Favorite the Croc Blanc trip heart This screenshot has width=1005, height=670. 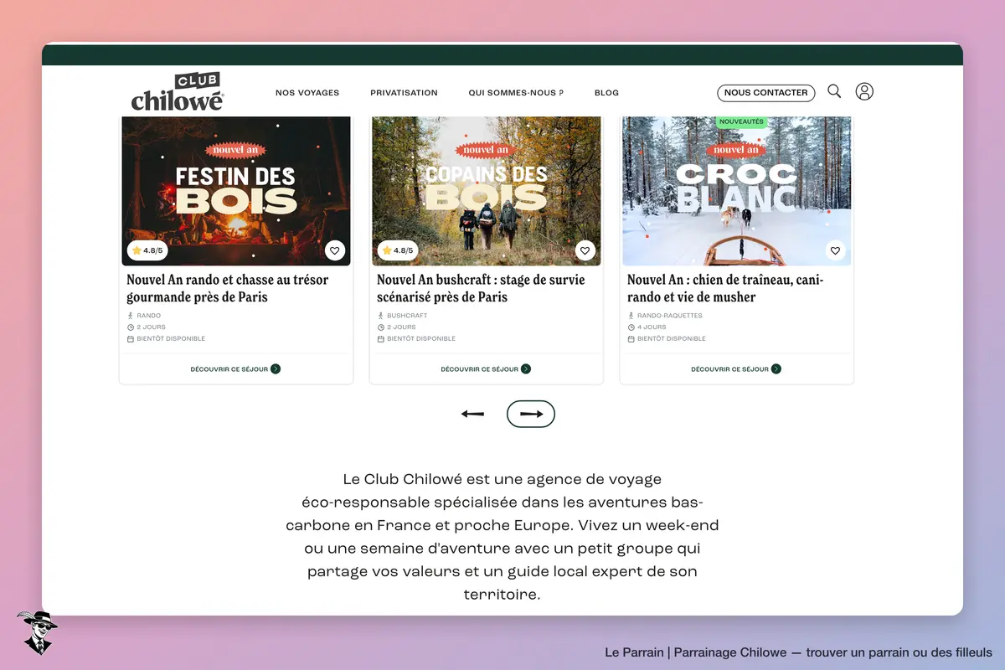coord(835,250)
